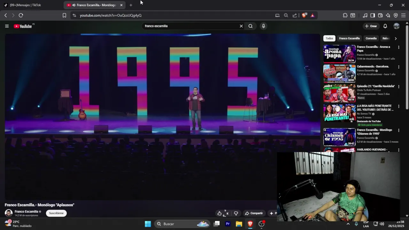Open Brave Wallet icon
Screen dimensions: 409x230
380,15
